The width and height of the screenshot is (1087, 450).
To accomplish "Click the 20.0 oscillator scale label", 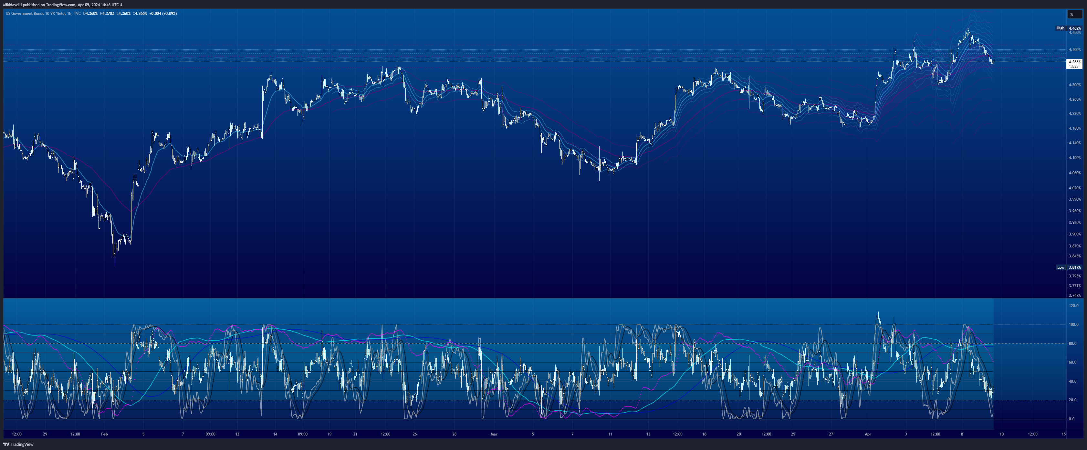I will pos(1072,400).
